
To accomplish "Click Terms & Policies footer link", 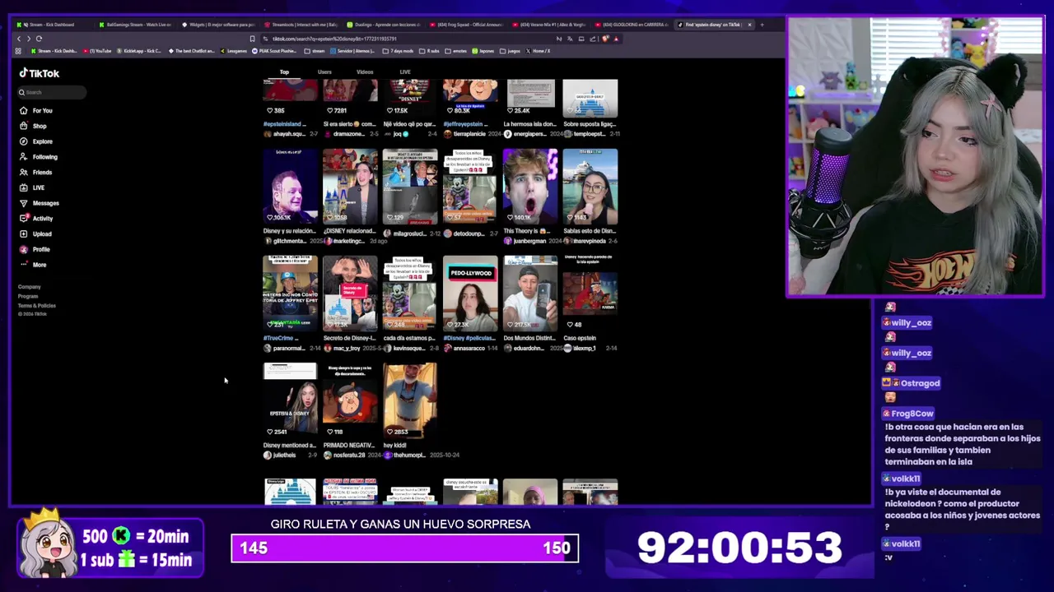I will (x=37, y=306).
